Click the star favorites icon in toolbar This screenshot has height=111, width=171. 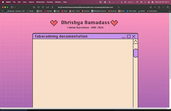click(38, 7)
